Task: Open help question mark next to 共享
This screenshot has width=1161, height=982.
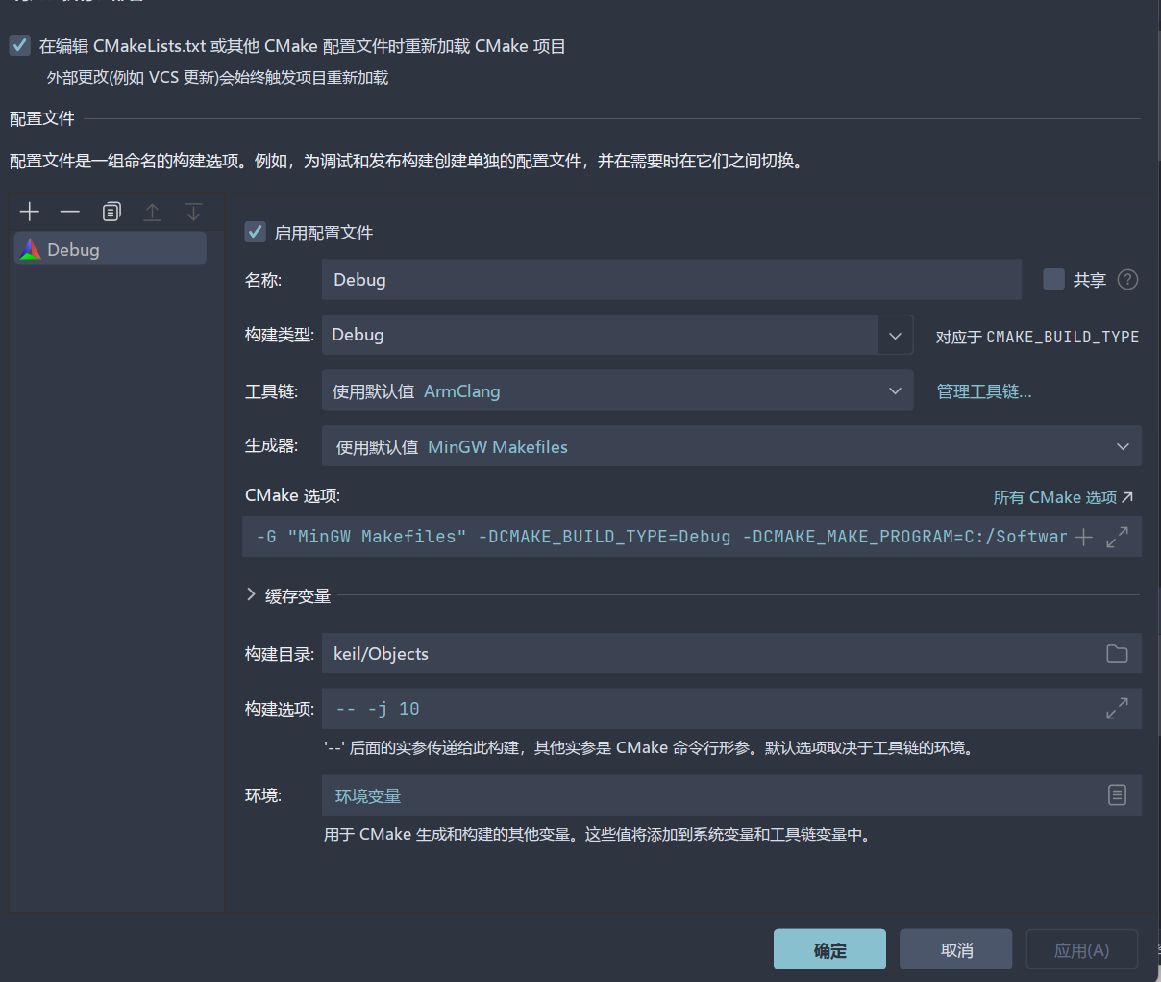Action: 1128,280
